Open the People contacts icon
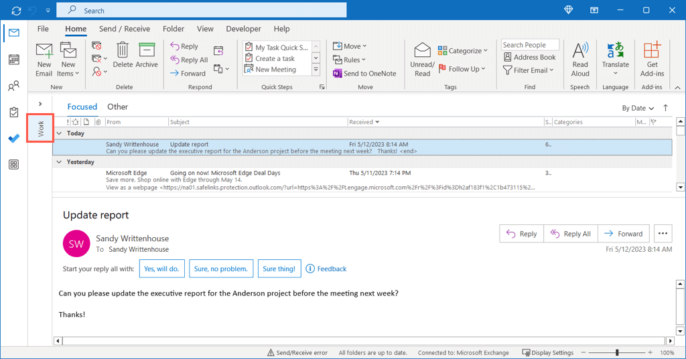This screenshot has width=686, height=359. click(13, 86)
